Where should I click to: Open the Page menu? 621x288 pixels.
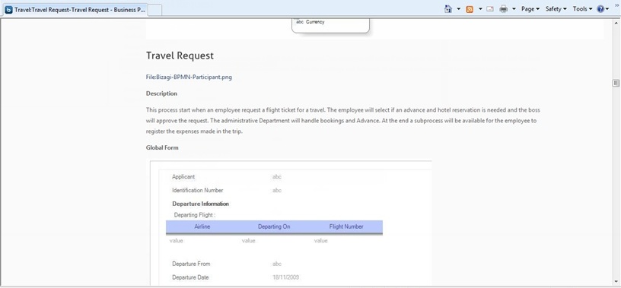point(530,8)
